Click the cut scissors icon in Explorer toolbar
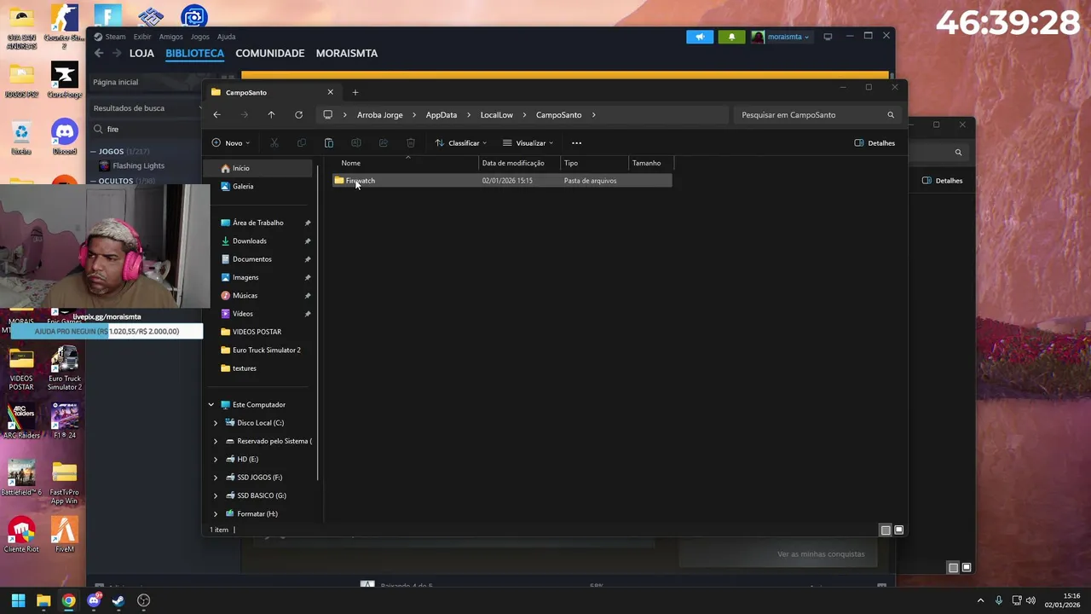Viewport: 1091px width, 614px height. click(274, 143)
